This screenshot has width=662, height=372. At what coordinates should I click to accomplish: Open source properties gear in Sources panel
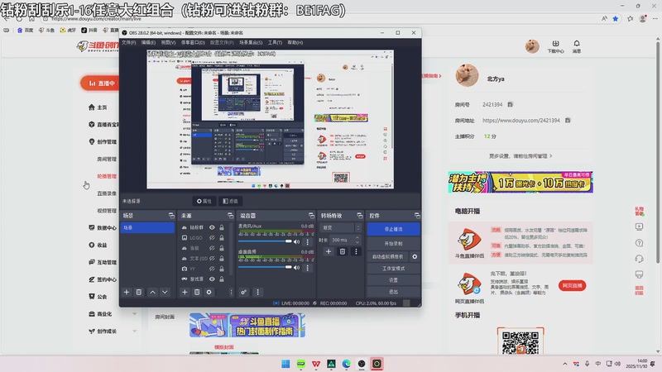(x=209, y=292)
